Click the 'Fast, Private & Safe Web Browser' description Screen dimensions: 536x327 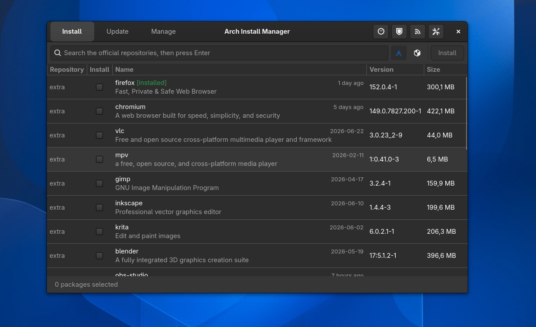pos(166,91)
